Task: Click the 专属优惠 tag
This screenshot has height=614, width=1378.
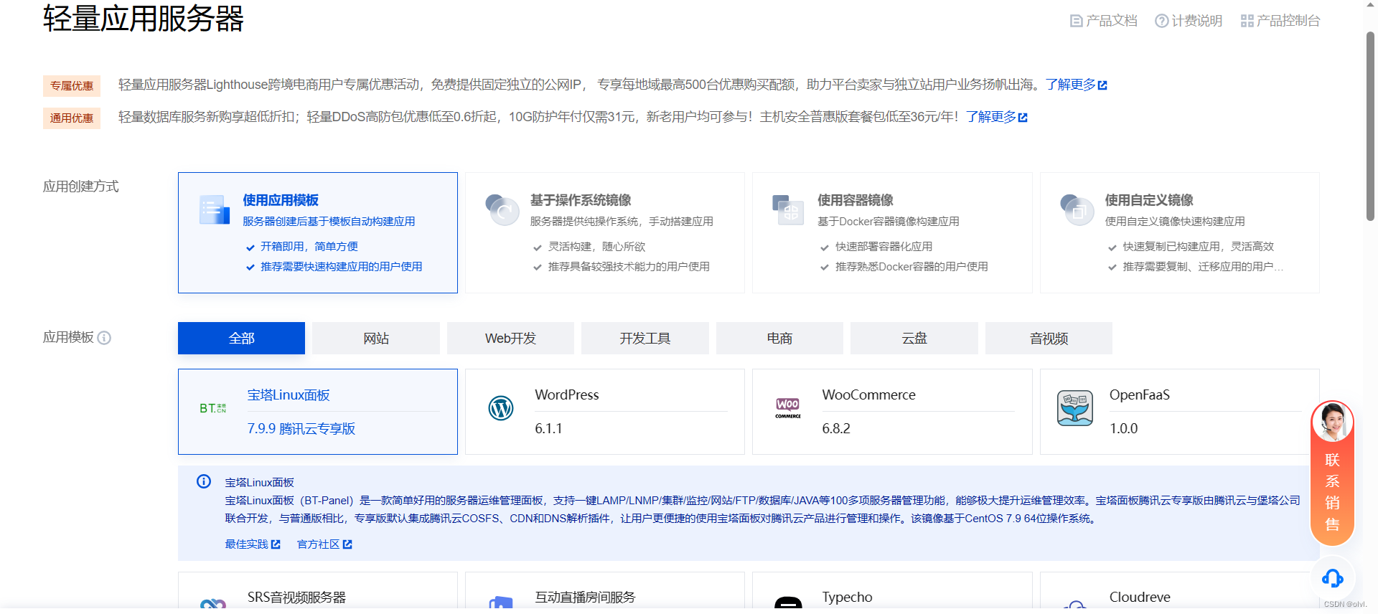Action: pos(72,86)
